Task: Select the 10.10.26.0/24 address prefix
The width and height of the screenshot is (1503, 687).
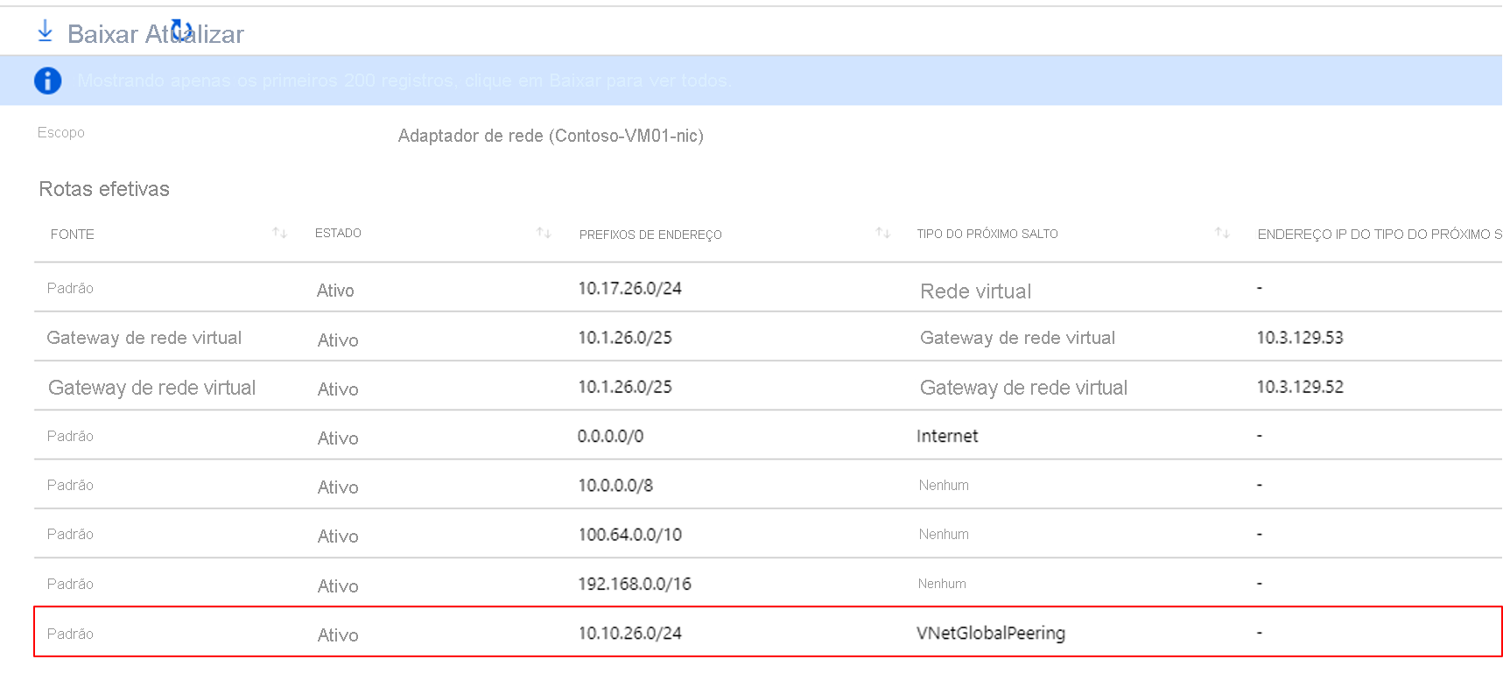Action: coord(629,633)
